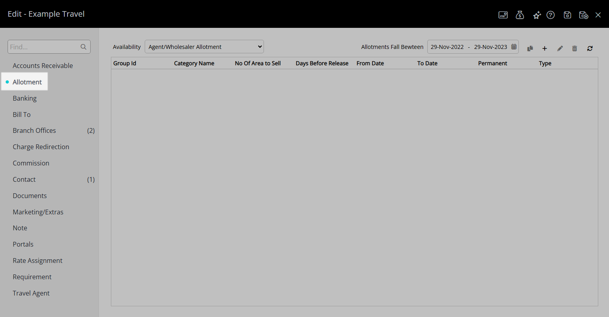
Task: Click the floppy disk save icon
Action: pyautogui.click(x=567, y=15)
